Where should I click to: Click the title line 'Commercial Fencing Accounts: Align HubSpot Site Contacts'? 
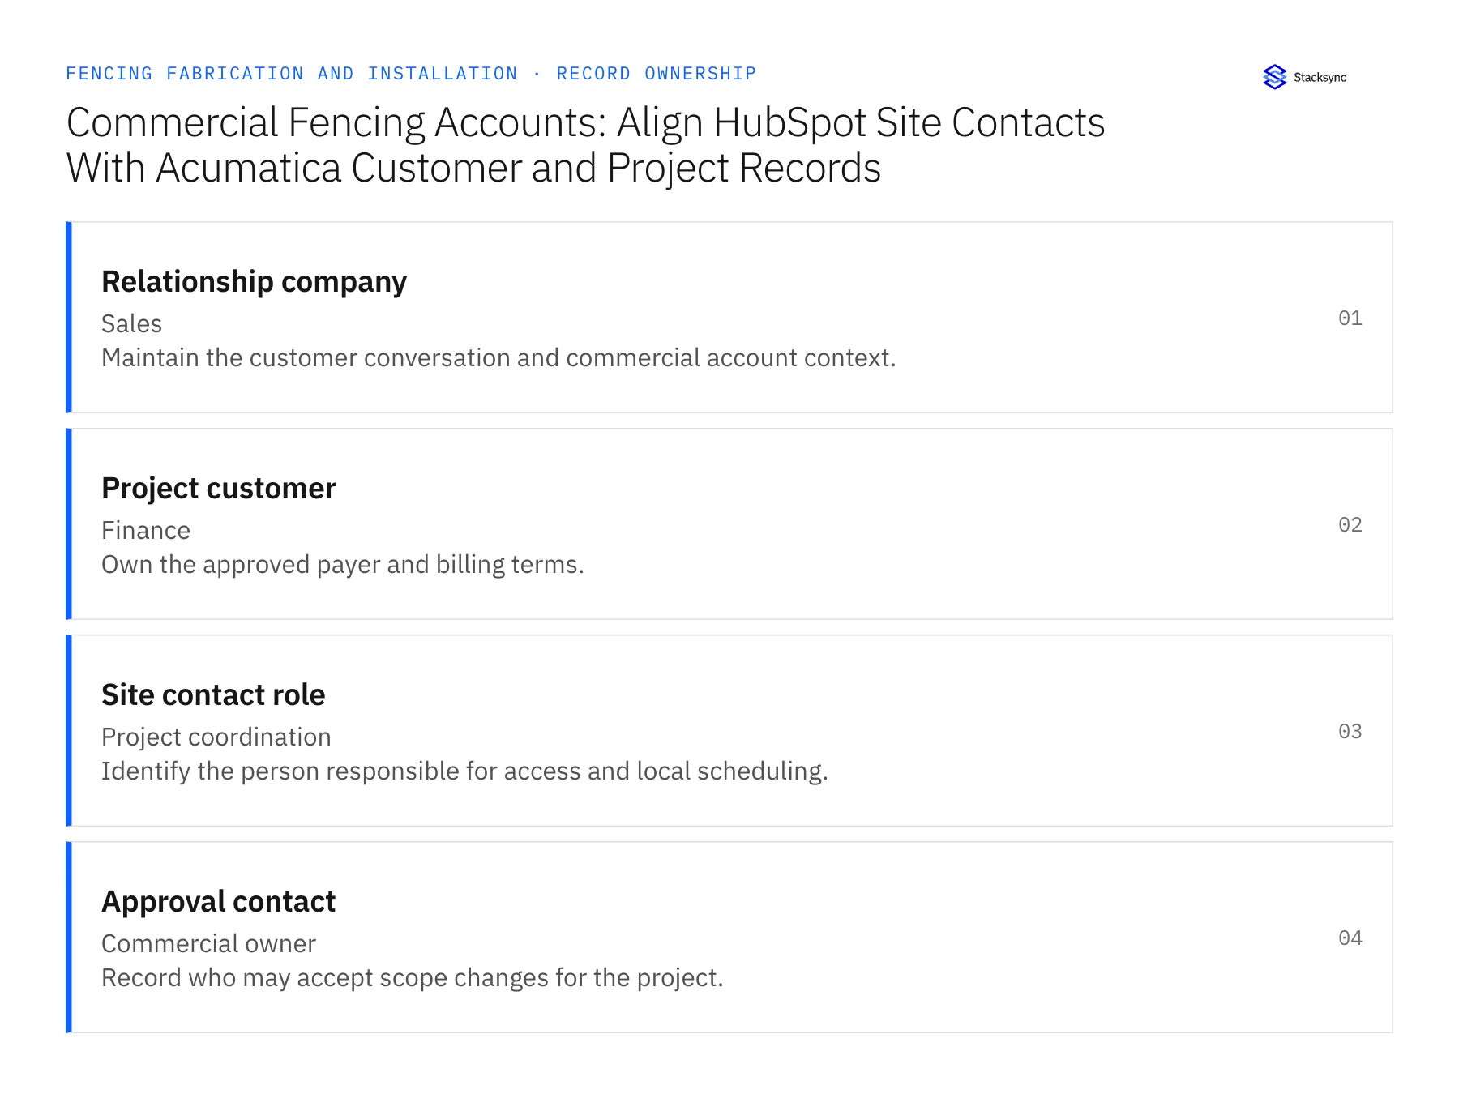click(x=585, y=122)
